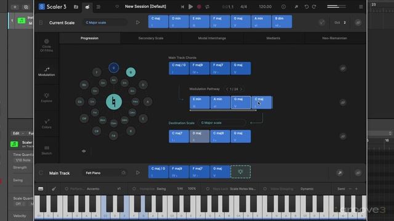This screenshot has width=394, height=221.
Task: Switch to the Secondary Scale tab
Action: [151, 38]
